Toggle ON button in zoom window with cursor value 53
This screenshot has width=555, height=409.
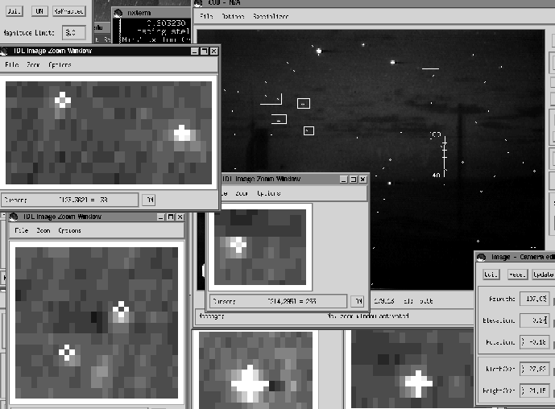click(148, 199)
